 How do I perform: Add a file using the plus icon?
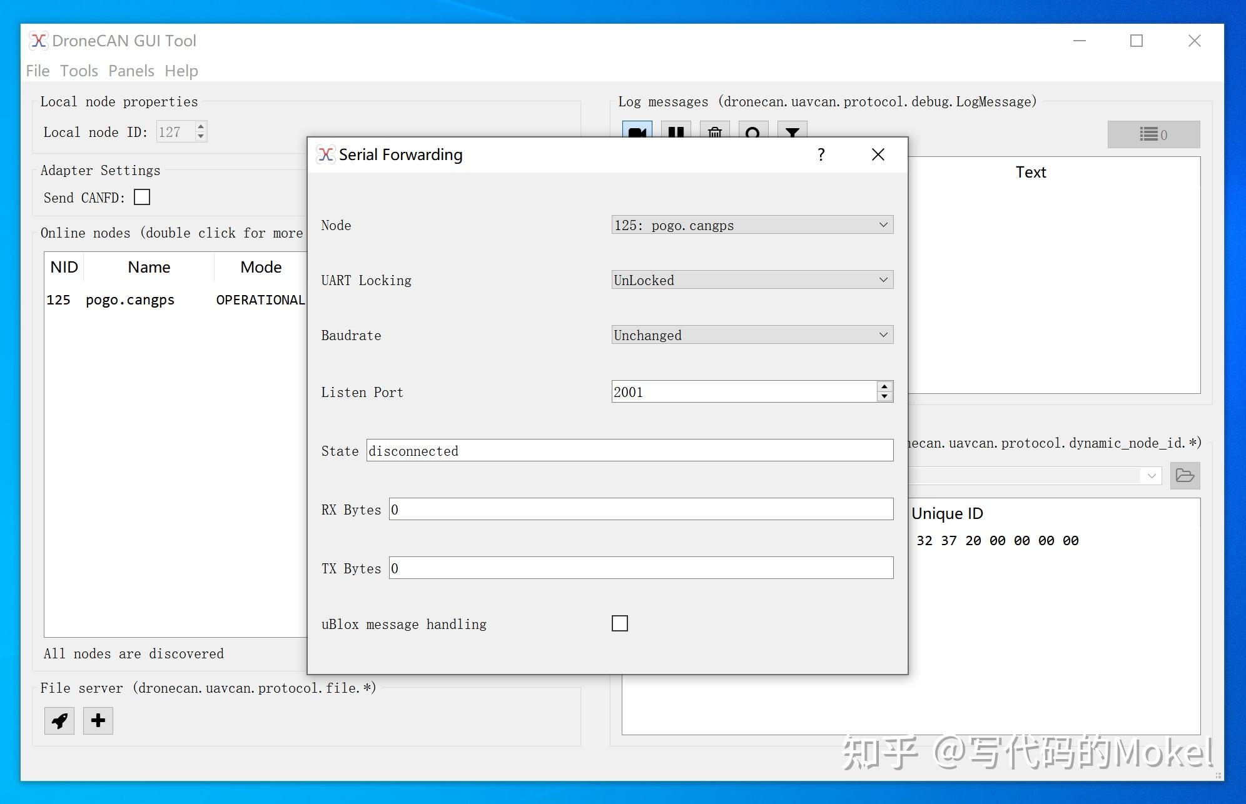tap(98, 720)
